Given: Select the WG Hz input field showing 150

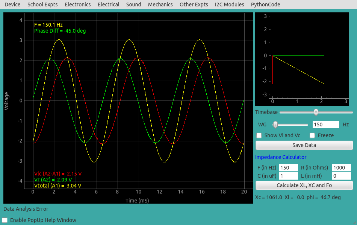Looking at the screenshot, I should (x=325, y=124).
